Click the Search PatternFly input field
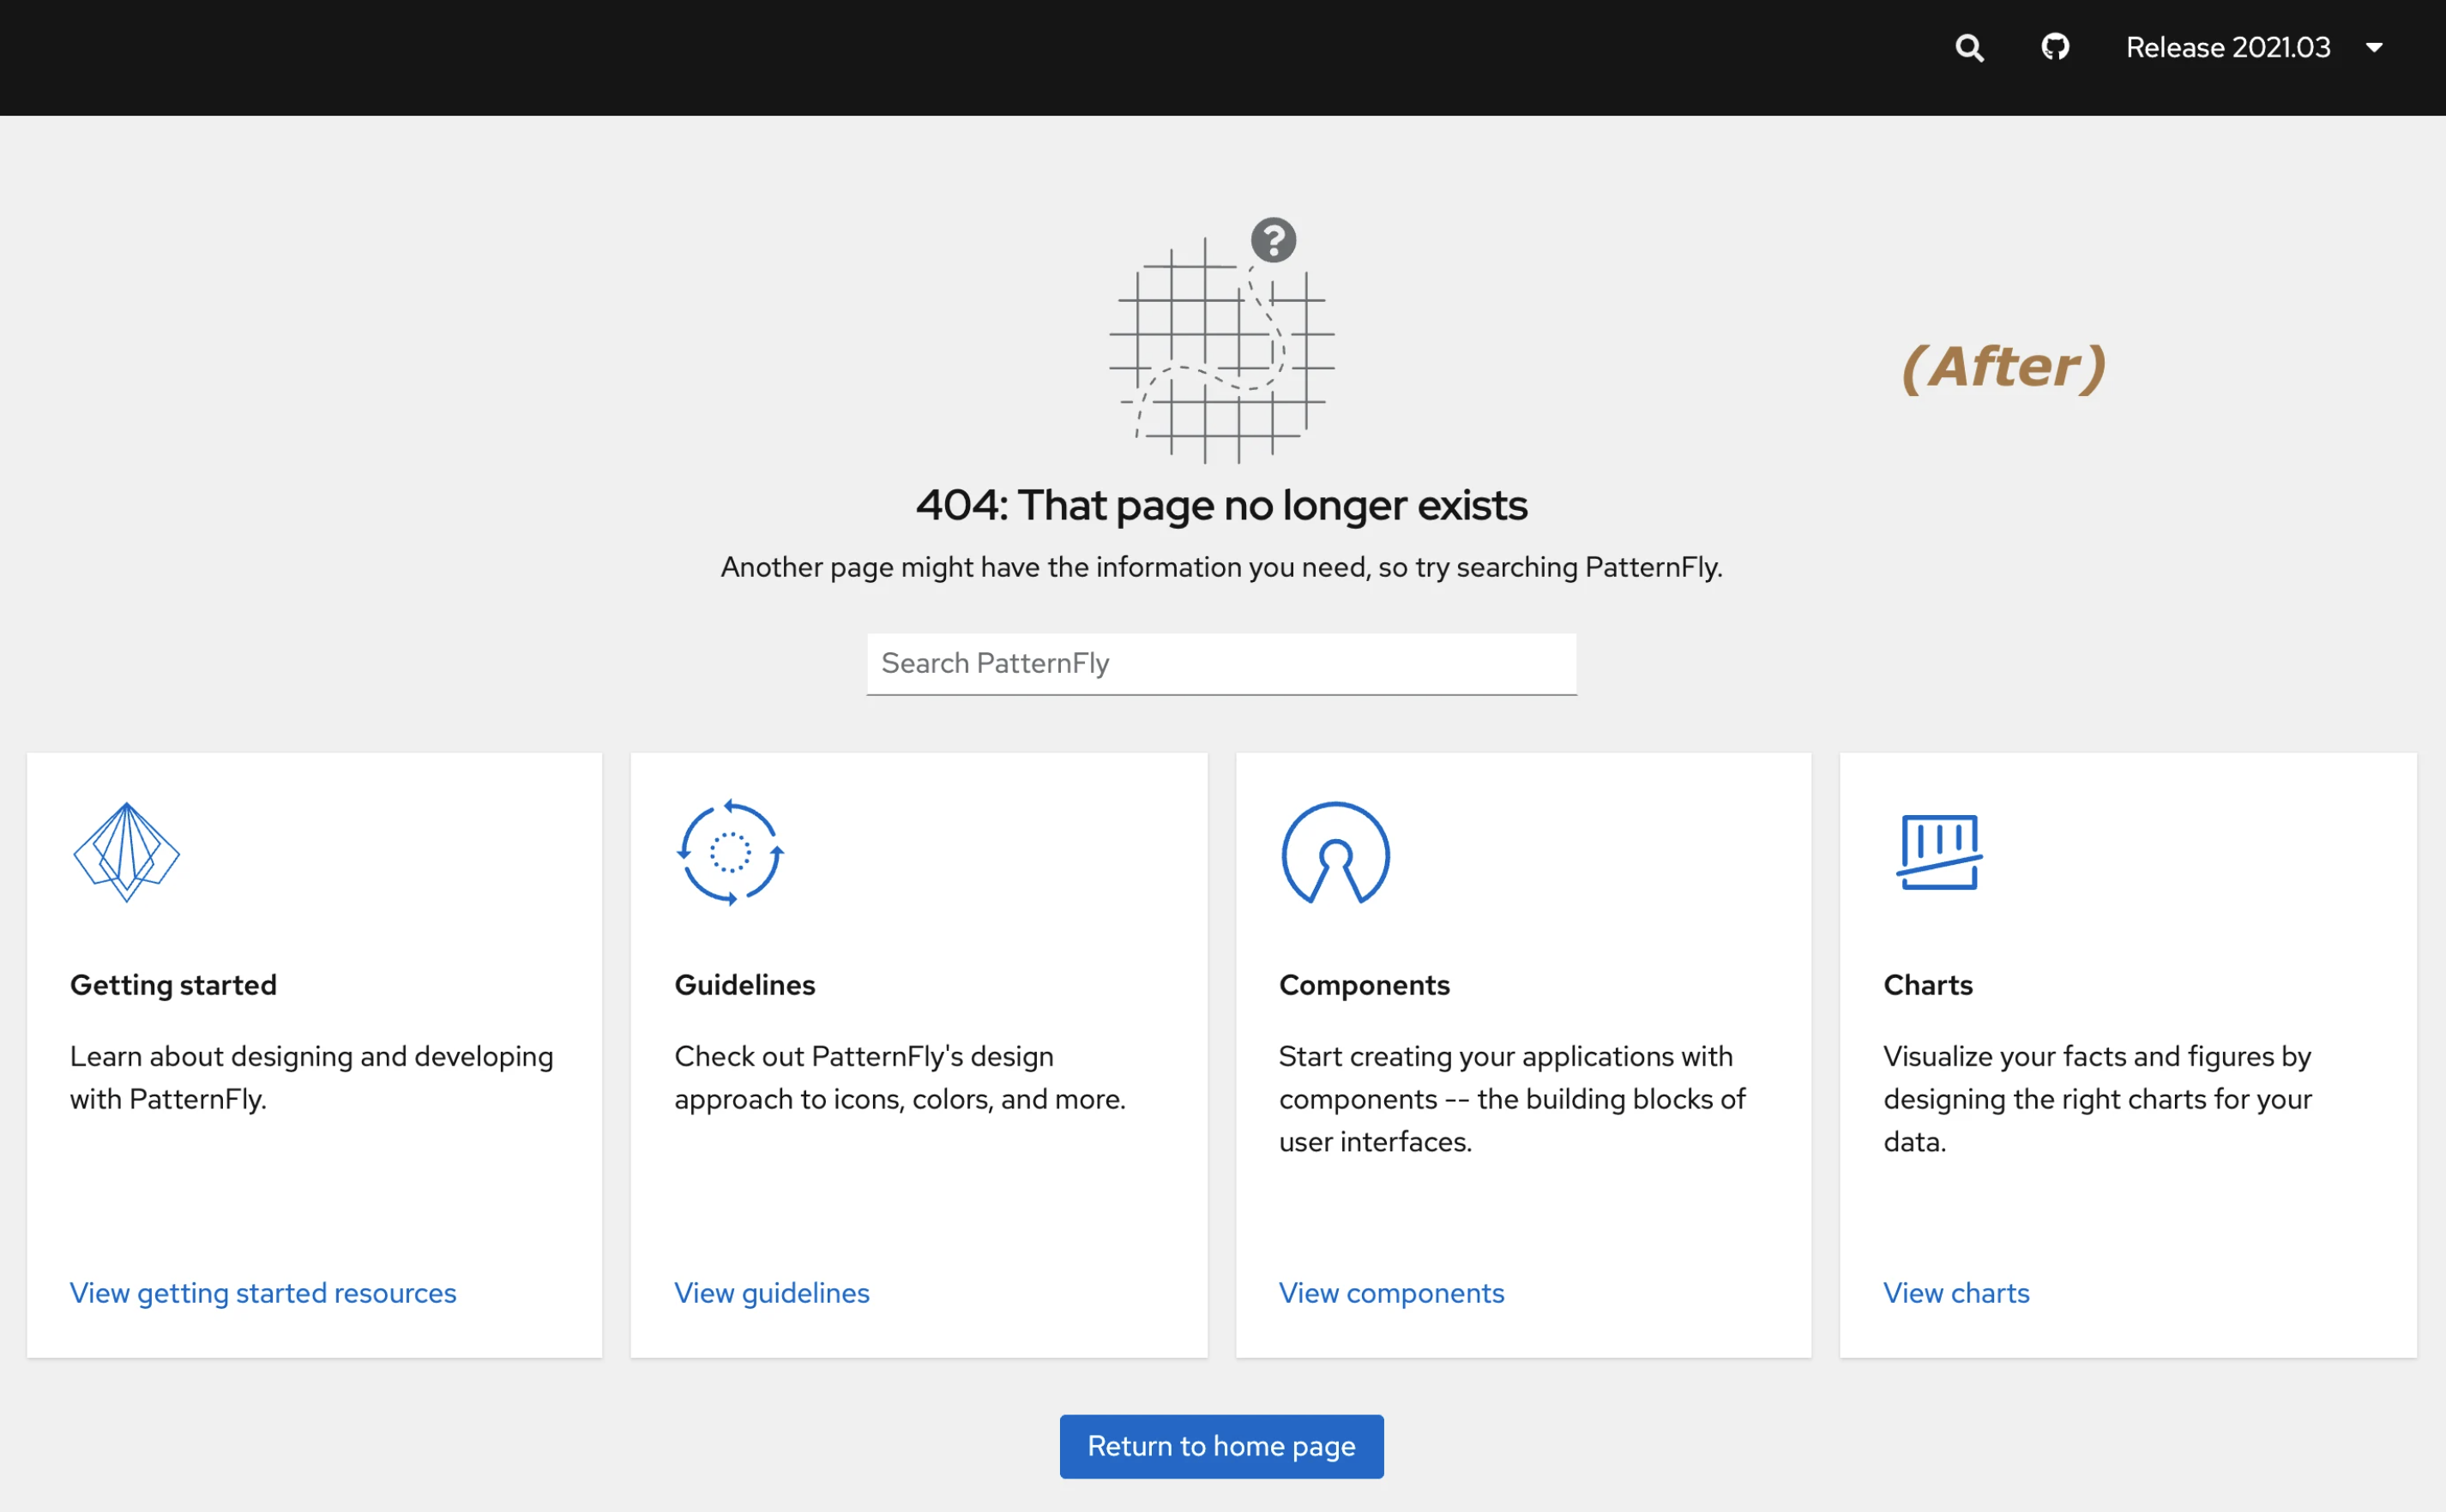The height and width of the screenshot is (1512, 2446). [1220, 663]
